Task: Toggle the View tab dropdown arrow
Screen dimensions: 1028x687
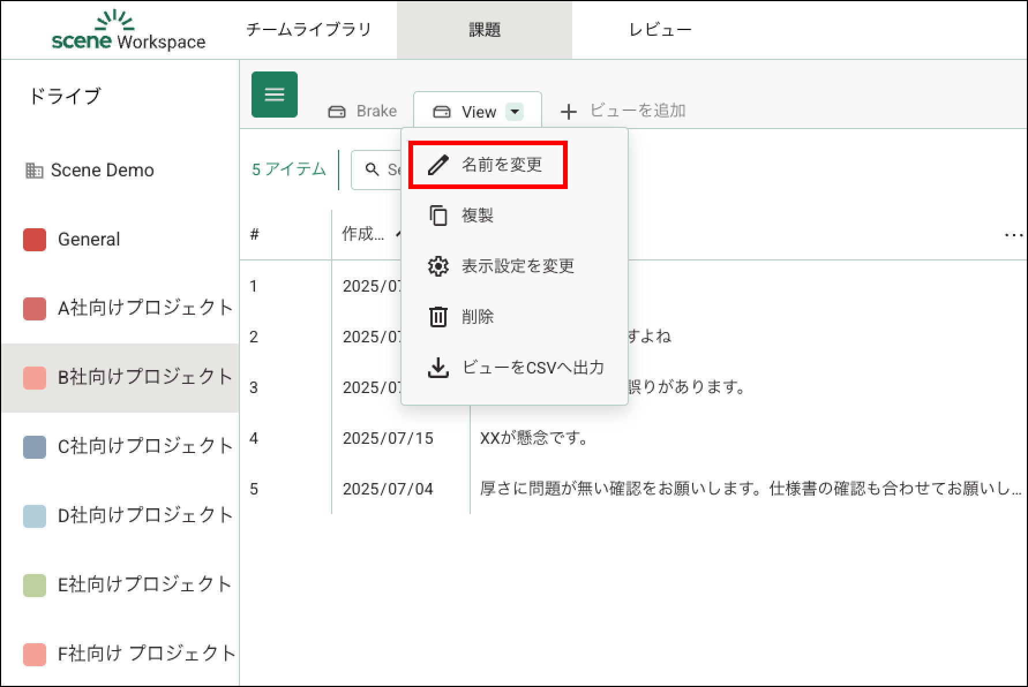Action: (x=515, y=111)
